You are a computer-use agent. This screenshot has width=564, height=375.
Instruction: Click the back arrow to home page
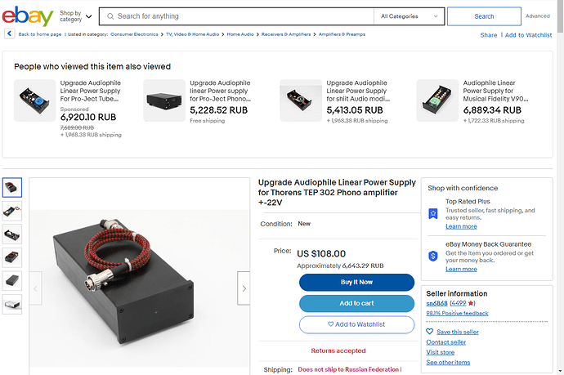point(9,33)
